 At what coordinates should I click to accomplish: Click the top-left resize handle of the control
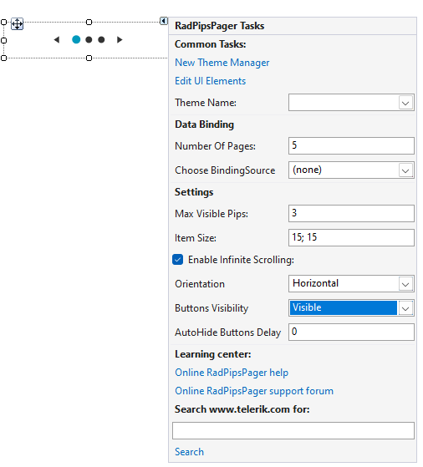[x=3, y=22]
